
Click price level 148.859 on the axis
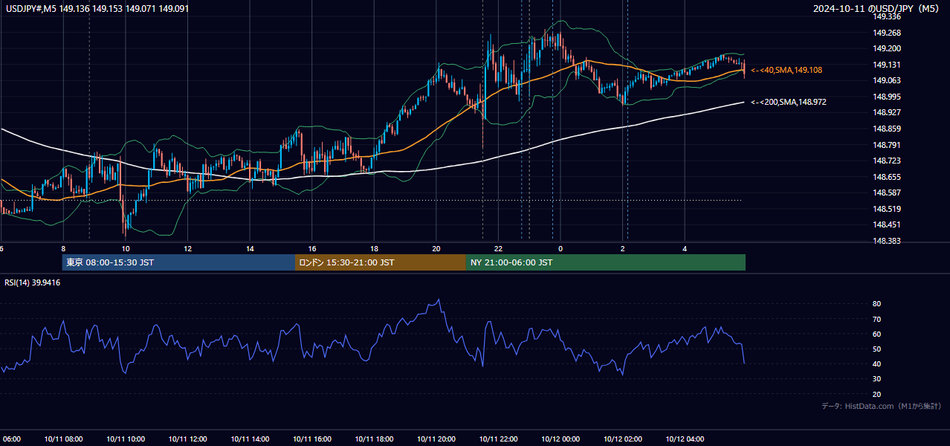pyautogui.click(x=887, y=129)
